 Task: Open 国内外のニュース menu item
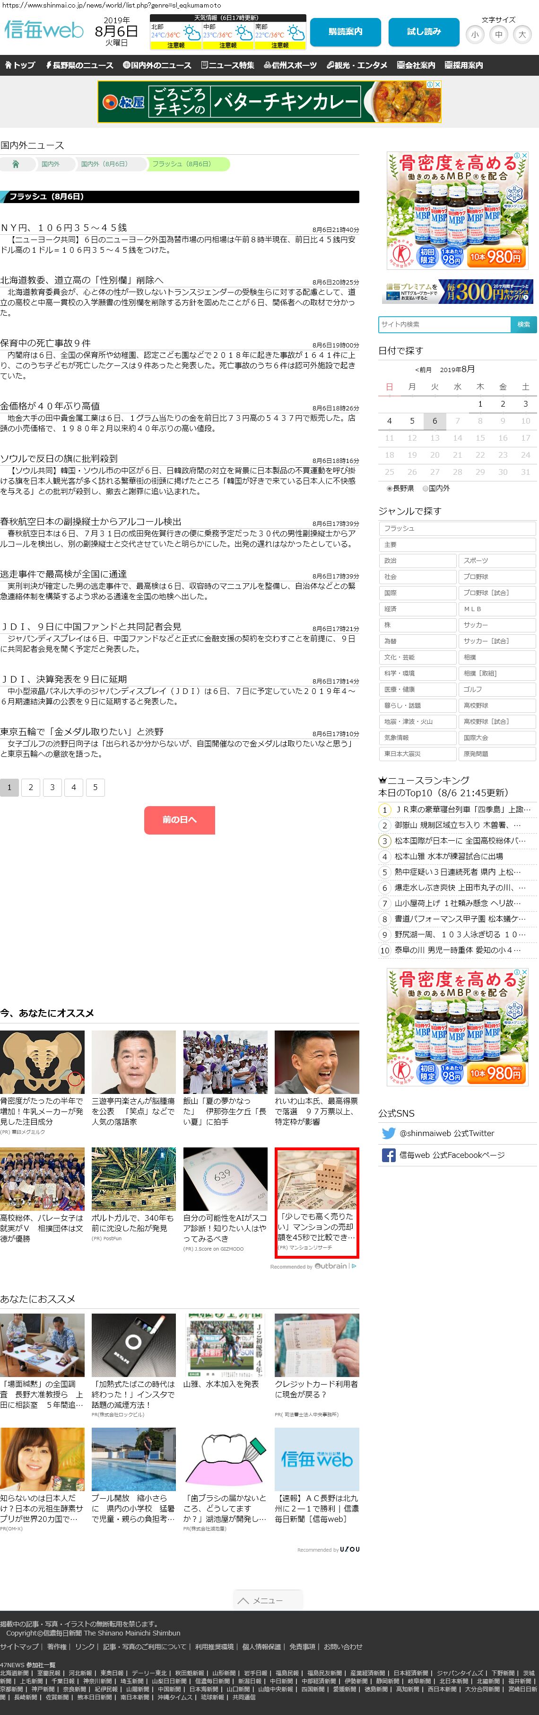(x=157, y=65)
